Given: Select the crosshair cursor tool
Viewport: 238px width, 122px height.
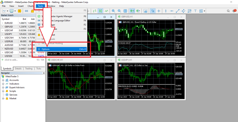Looking at the screenshot, I should click(x=159, y=11).
